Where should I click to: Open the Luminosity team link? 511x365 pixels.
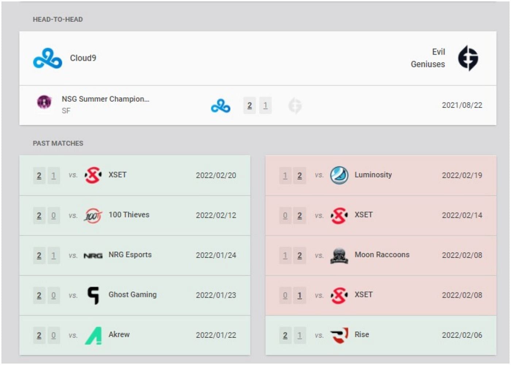373,175
